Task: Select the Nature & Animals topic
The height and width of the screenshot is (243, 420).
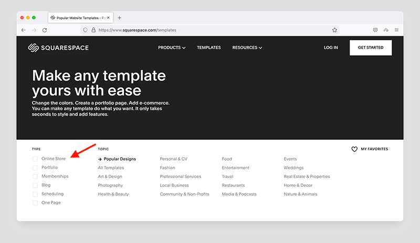Action: (300, 194)
